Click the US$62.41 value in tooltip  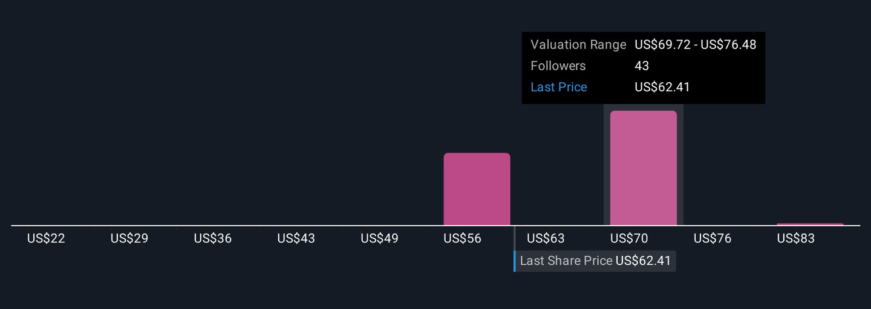click(662, 87)
